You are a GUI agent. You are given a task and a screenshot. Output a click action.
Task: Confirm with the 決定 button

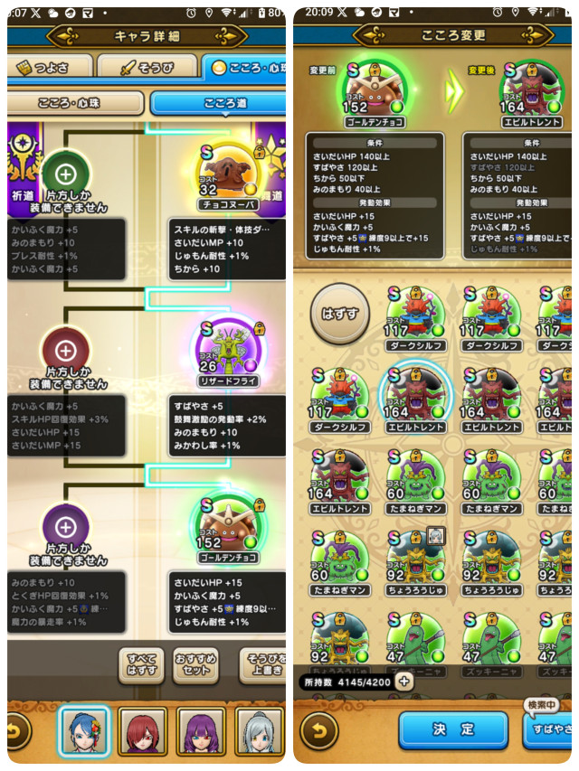click(453, 729)
